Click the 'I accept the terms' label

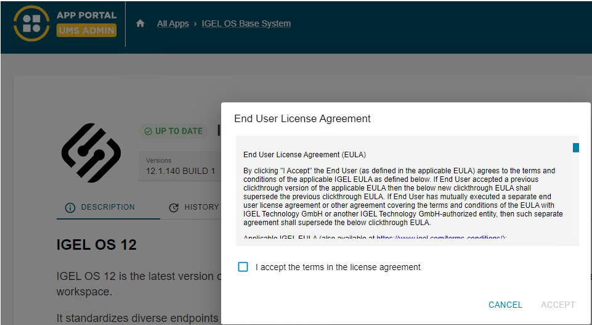pyautogui.click(x=338, y=267)
